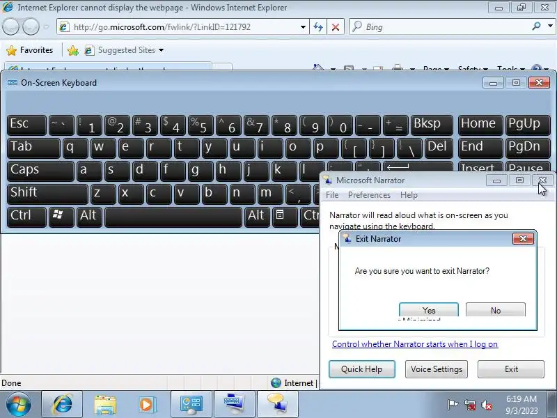
Task: Click the Stop loading red X icon
Action: [336, 27]
